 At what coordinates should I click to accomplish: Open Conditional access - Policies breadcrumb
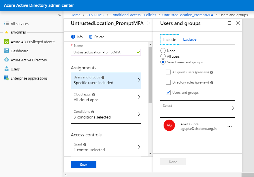click(x=133, y=15)
